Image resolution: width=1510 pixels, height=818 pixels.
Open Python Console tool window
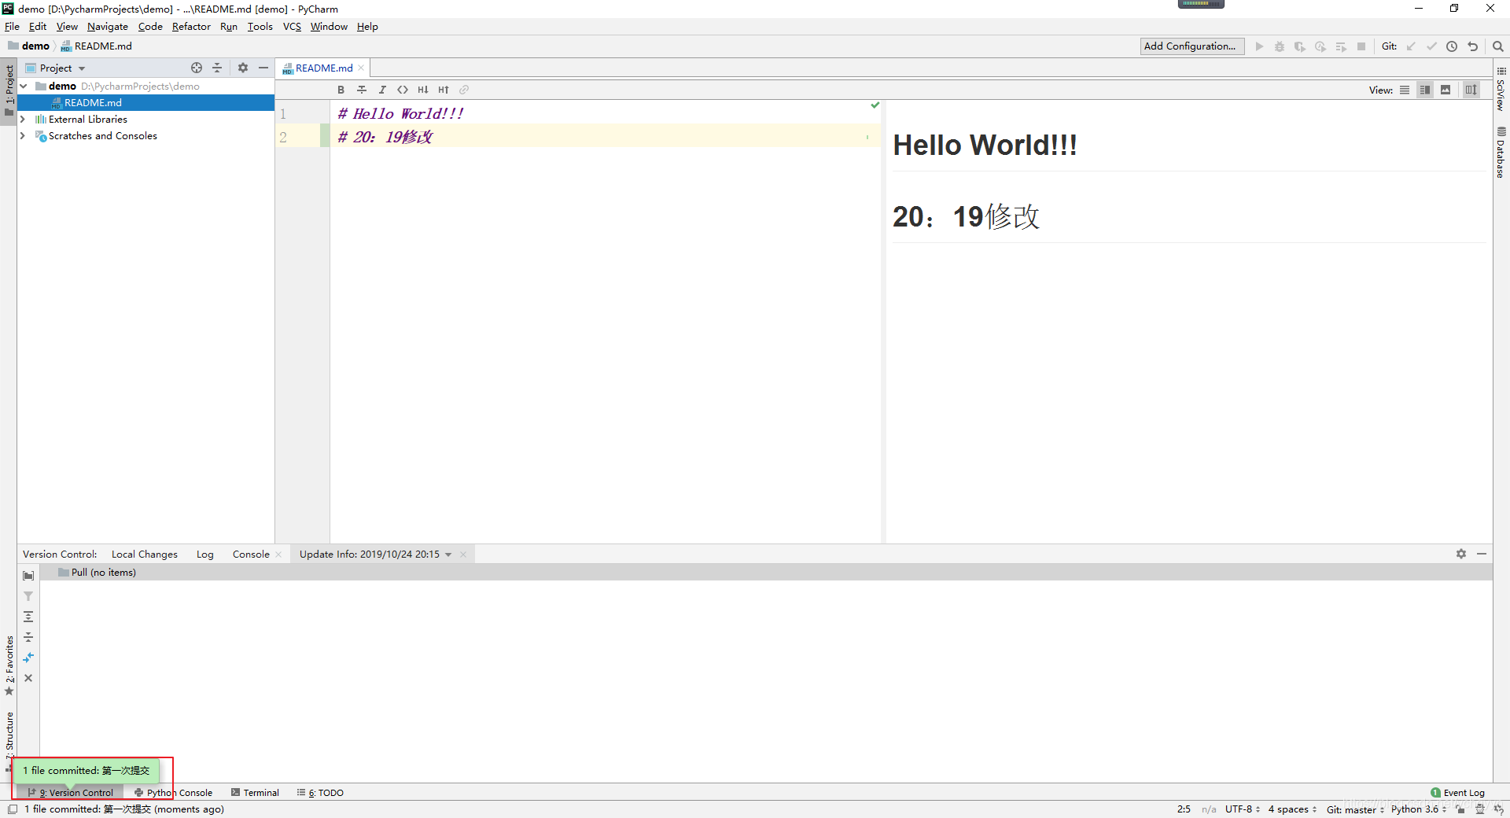(173, 793)
